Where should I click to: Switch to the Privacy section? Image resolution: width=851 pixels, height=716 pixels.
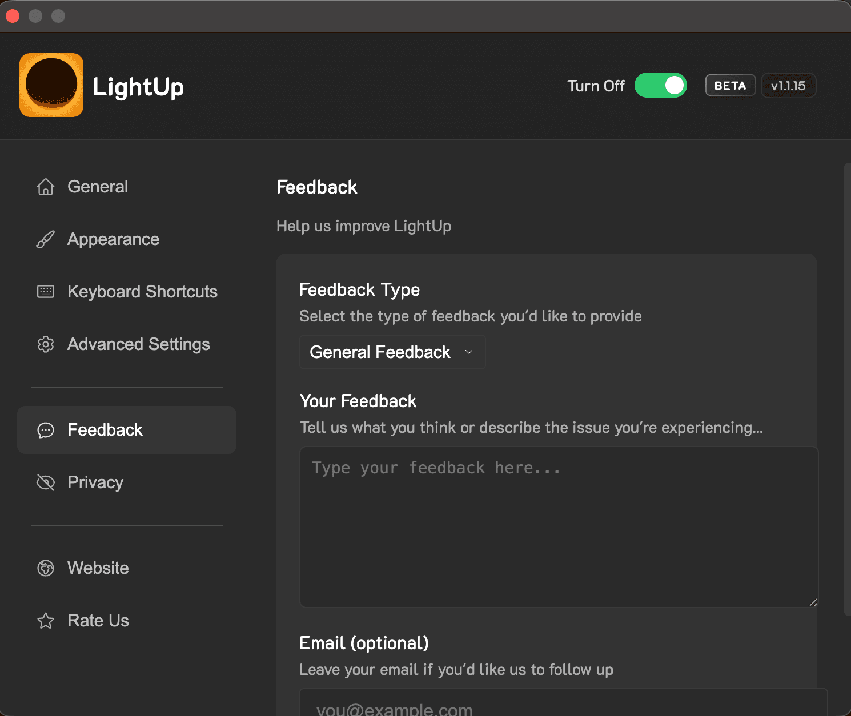coord(95,482)
